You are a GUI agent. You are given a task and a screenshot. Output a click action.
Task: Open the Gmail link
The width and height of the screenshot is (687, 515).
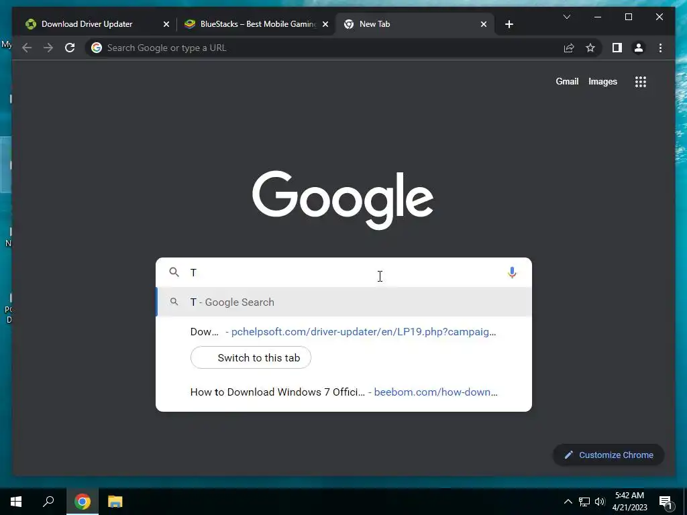[567, 81]
